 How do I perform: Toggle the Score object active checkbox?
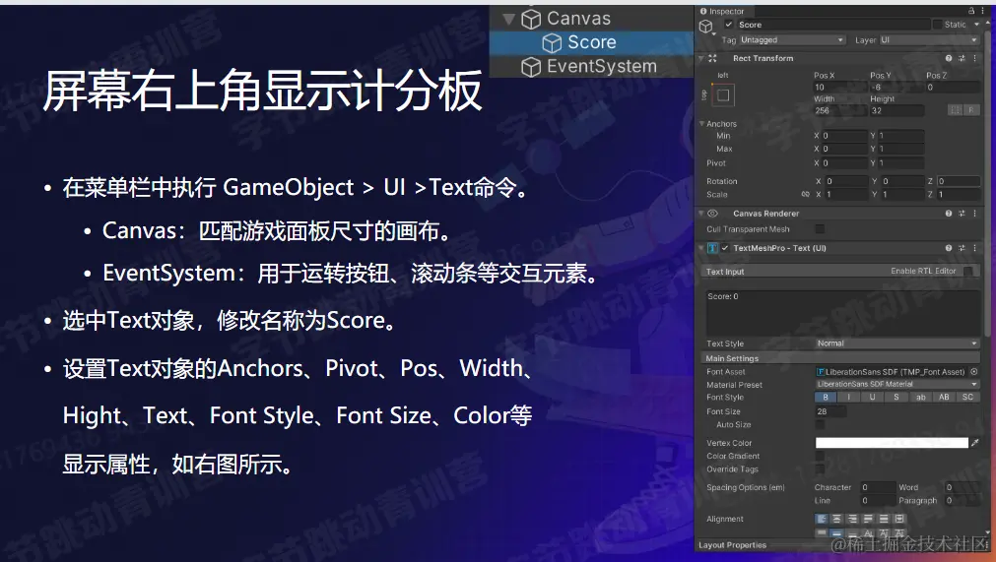(729, 24)
